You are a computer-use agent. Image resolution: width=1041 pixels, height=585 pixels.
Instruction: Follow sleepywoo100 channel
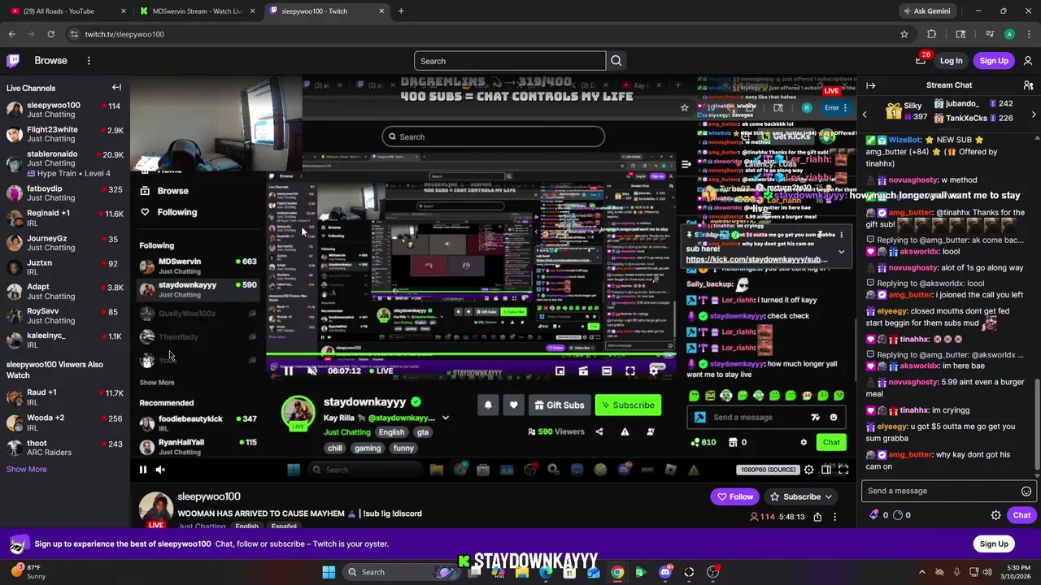tap(734, 496)
